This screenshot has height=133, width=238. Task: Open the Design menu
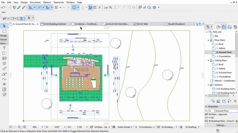pos(24,3)
